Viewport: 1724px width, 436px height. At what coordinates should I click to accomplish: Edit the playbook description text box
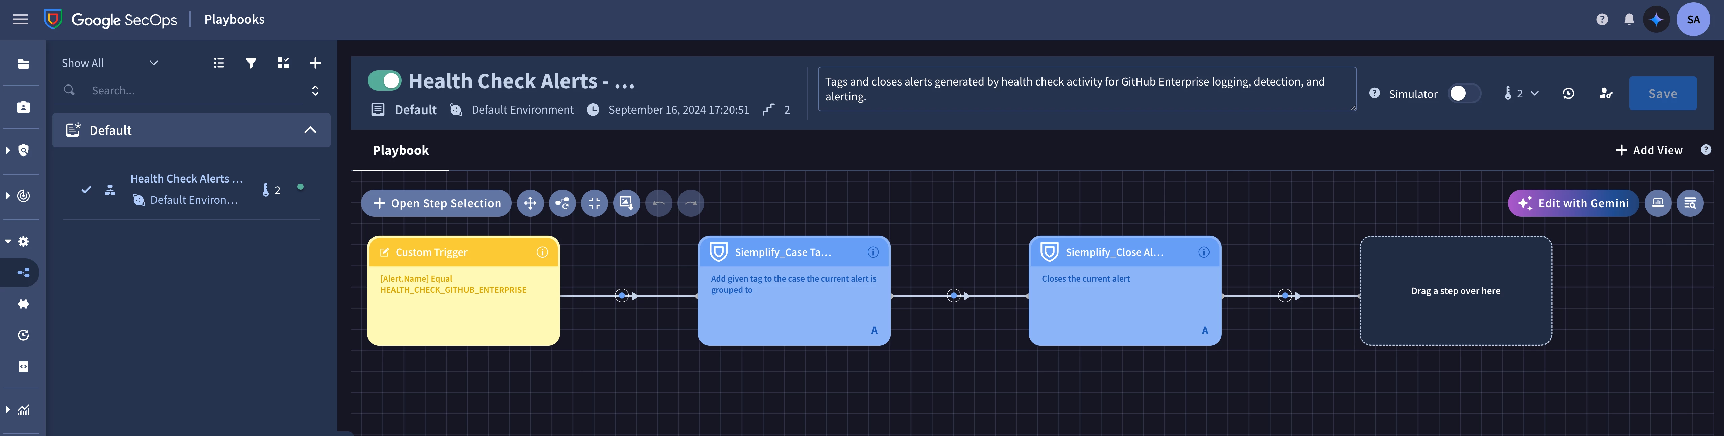[1087, 89]
